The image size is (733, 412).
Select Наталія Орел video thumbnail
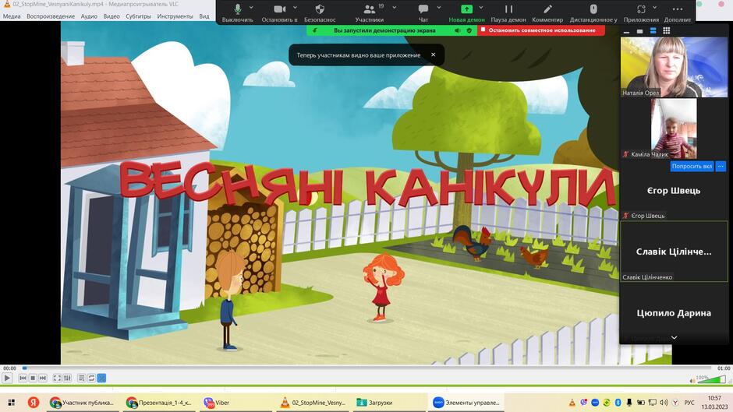[674, 67]
